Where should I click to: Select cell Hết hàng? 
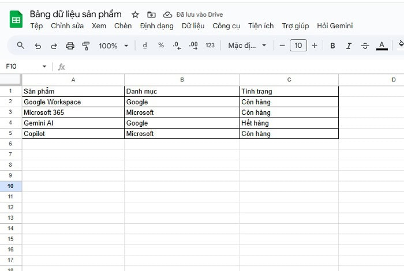tap(289, 123)
